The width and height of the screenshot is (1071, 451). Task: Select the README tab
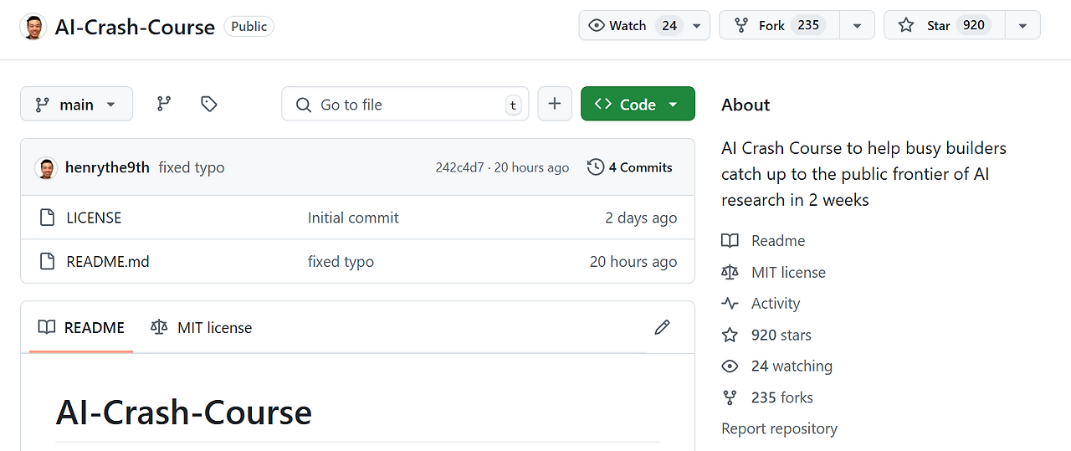(81, 328)
